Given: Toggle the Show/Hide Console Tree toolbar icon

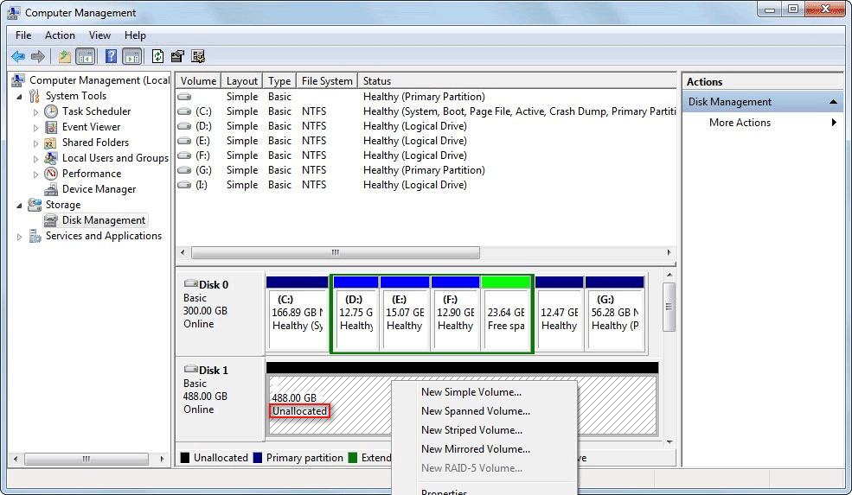Looking at the screenshot, I should point(86,57).
